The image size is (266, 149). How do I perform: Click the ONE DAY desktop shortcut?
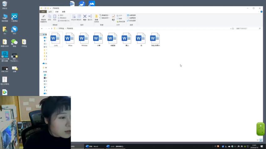(5, 69)
